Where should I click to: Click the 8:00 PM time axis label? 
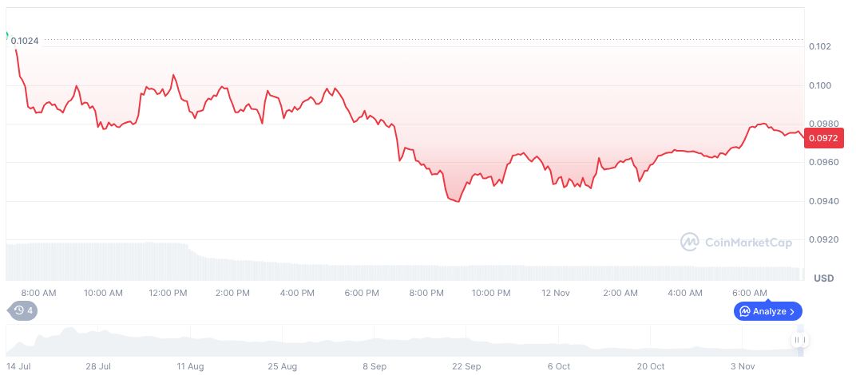426,293
